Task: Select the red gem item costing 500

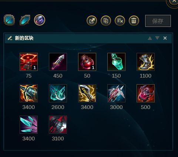Action: pyautogui.click(x=145, y=93)
